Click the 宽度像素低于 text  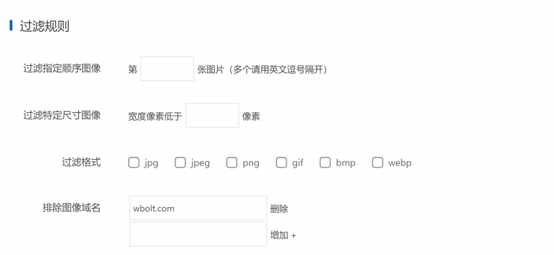click(155, 116)
